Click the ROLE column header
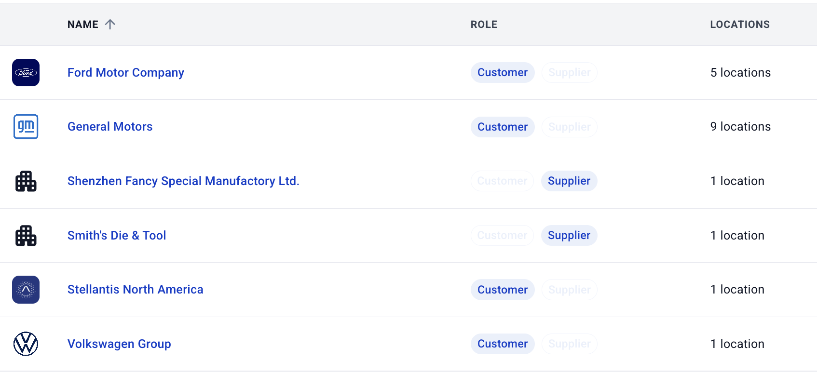This screenshot has height=374, width=817. coord(484,24)
